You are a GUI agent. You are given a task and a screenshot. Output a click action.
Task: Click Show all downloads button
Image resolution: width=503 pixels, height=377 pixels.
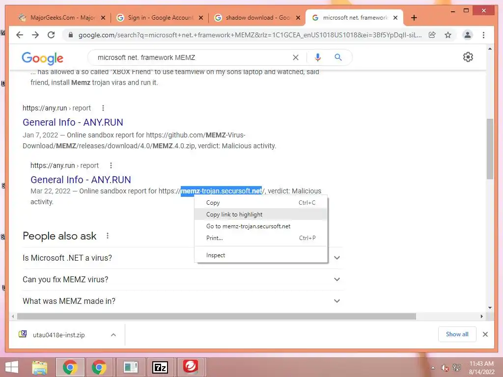point(457,334)
